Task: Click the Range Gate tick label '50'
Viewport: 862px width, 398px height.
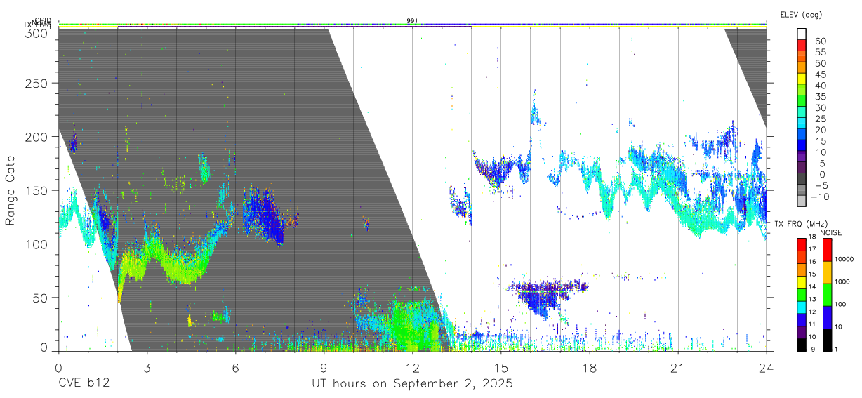Action: click(41, 297)
